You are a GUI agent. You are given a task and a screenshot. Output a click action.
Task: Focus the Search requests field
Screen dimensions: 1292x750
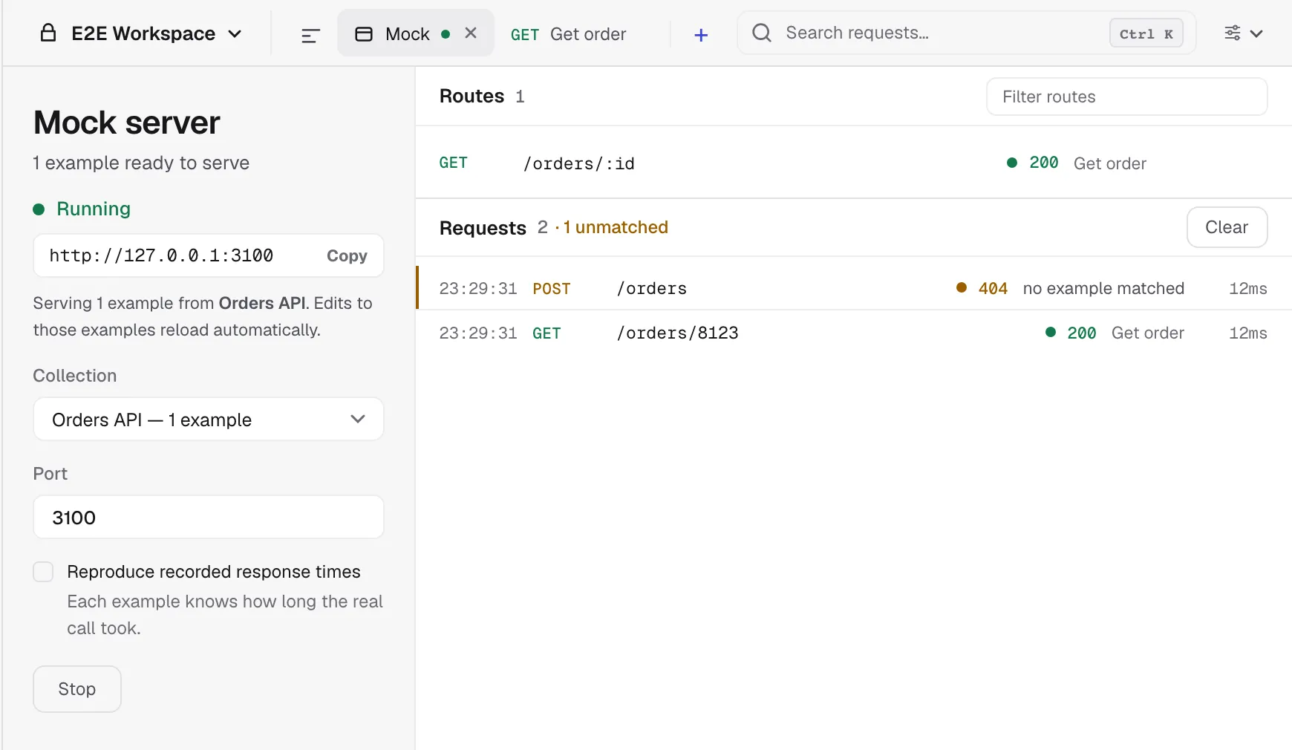(966, 33)
